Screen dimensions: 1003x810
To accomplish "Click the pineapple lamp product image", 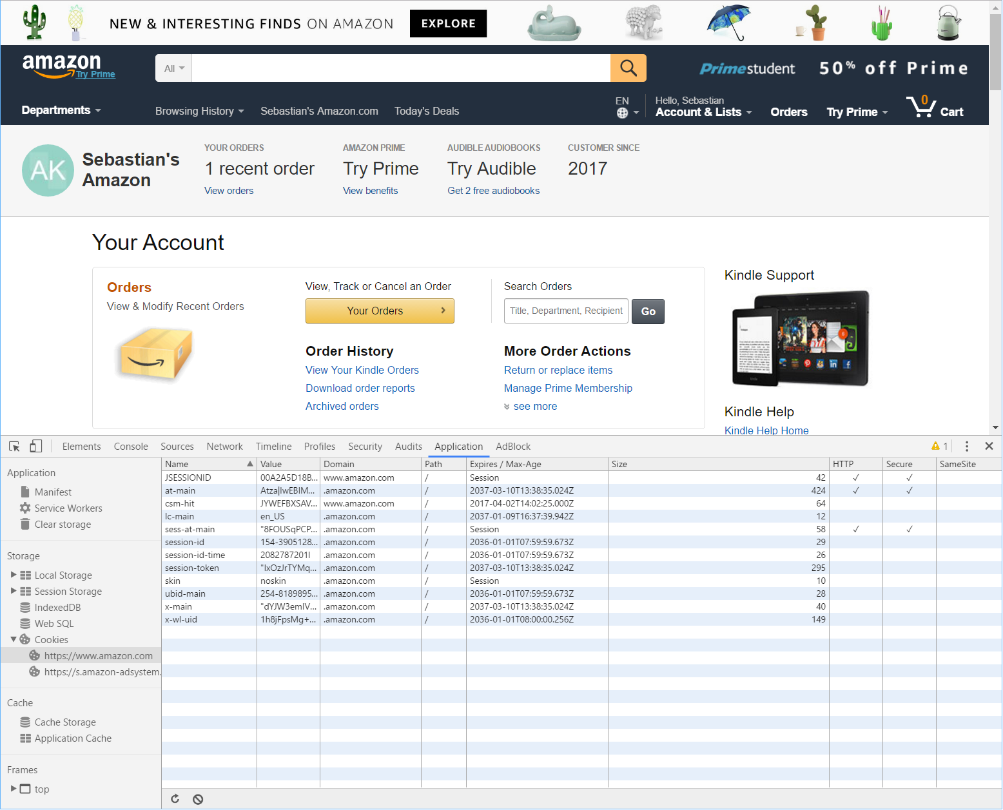I will tap(75, 23).
